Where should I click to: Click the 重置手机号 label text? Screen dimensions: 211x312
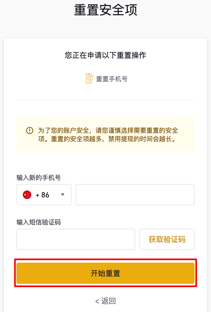pyautogui.click(x=112, y=79)
